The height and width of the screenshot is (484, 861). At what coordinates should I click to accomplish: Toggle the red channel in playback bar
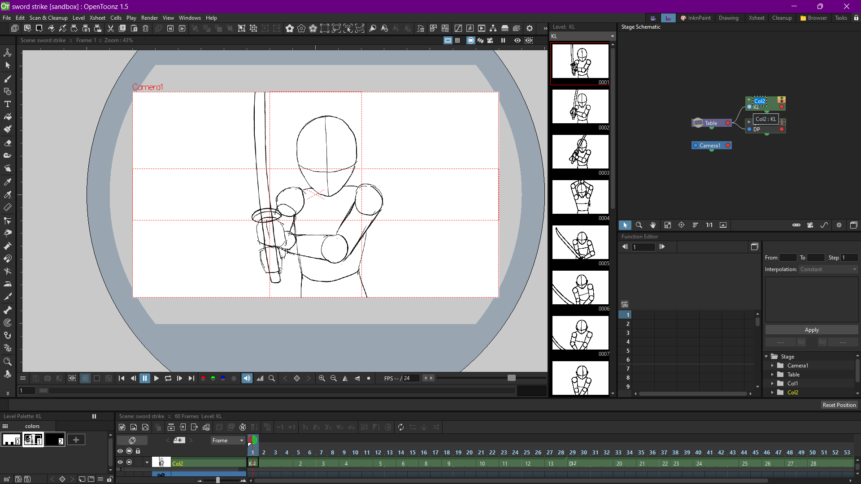click(203, 378)
